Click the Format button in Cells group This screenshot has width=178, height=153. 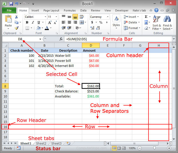[131, 28]
